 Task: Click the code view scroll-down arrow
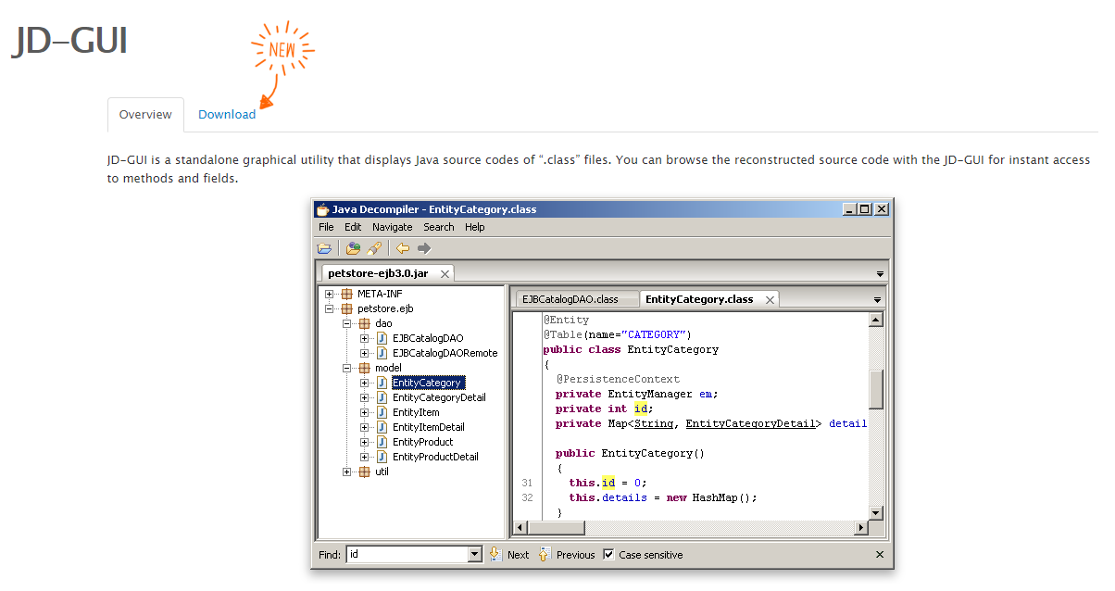click(x=876, y=512)
